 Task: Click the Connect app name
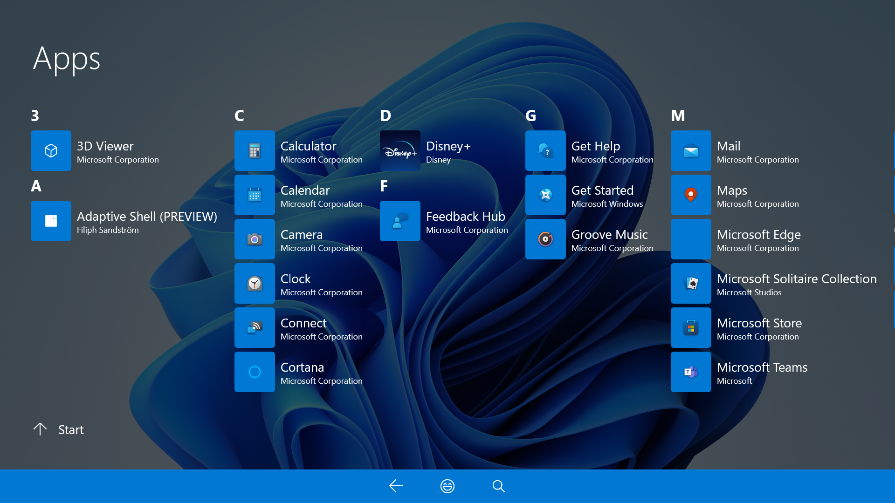click(303, 323)
